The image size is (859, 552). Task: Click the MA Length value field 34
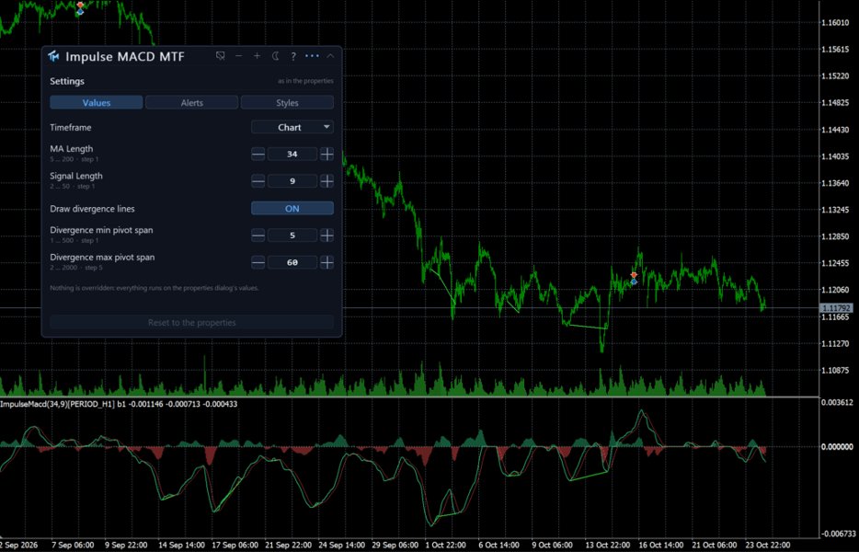pyautogui.click(x=292, y=154)
